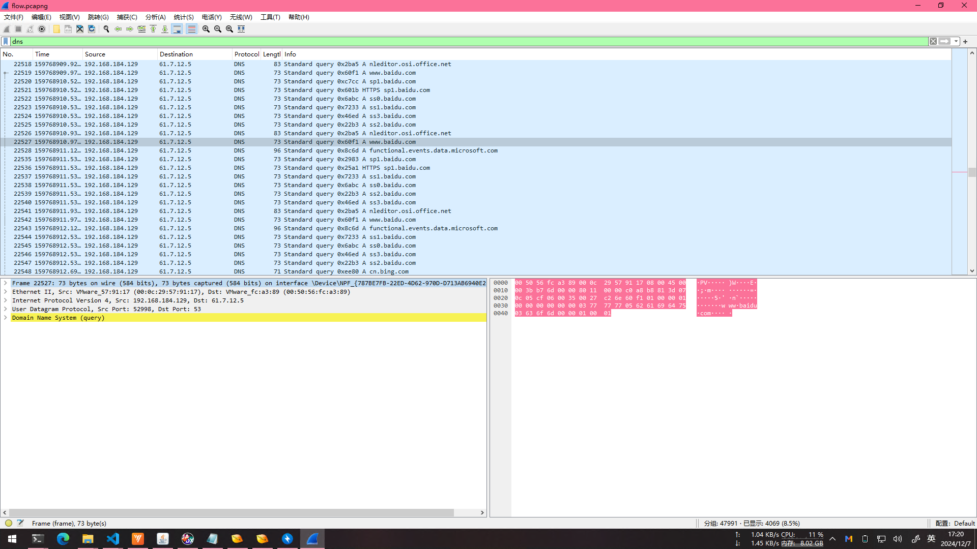Click the reload capture file icon
977x549 pixels.
click(92, 29)
